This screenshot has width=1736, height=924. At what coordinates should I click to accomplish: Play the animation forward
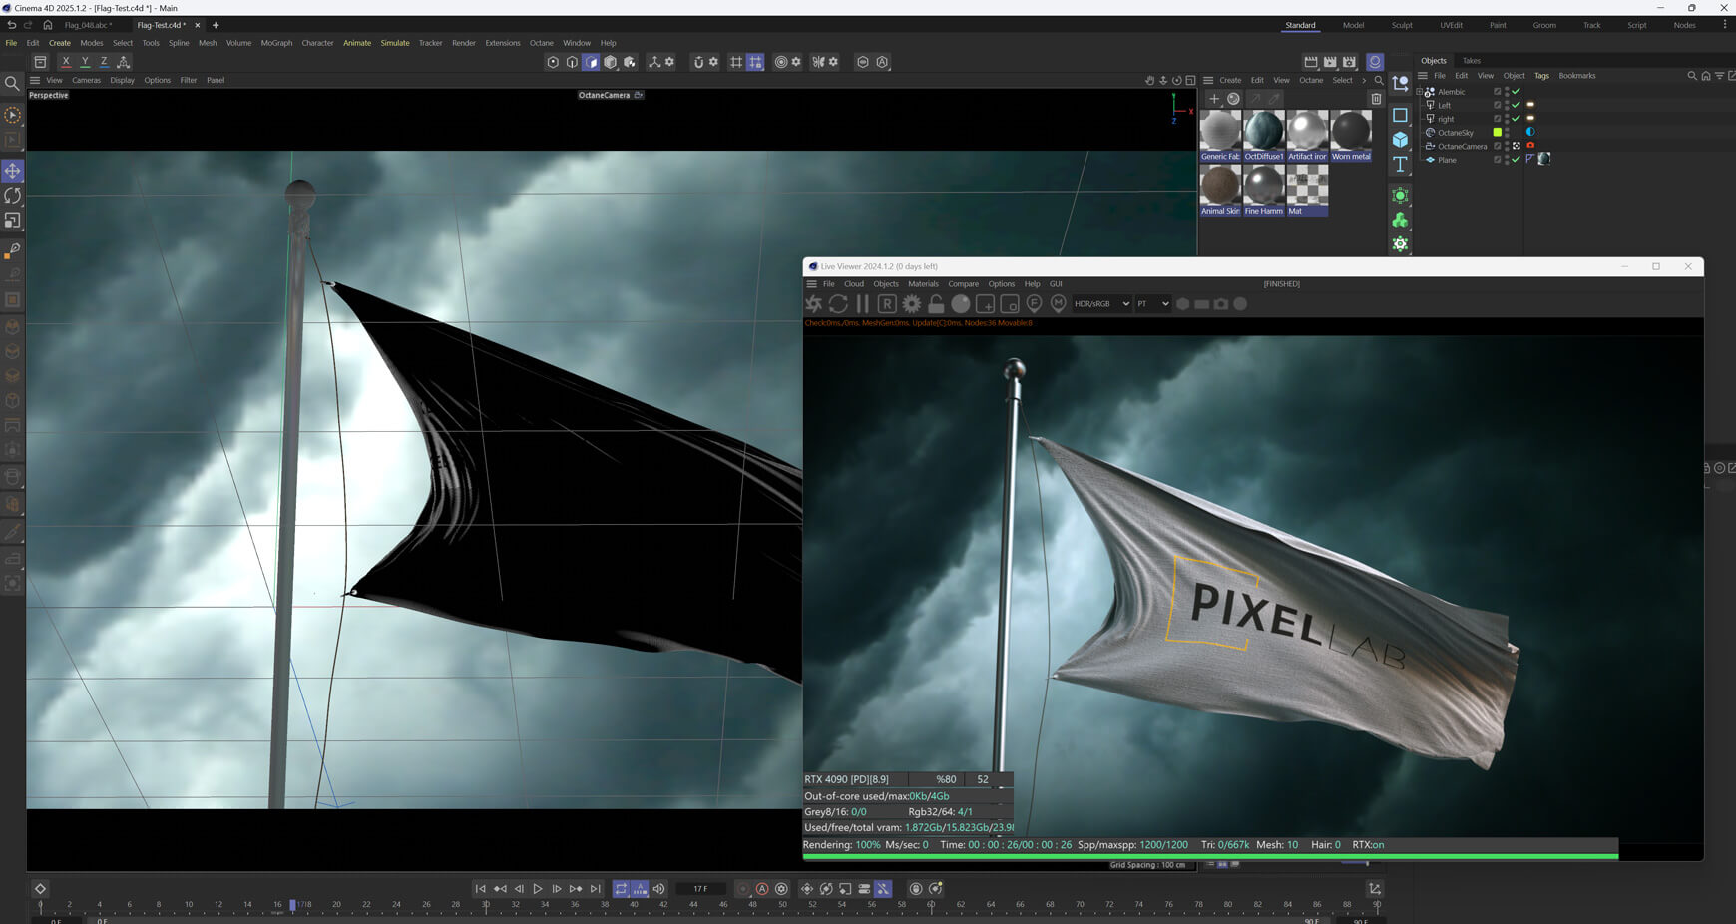(538, 889)
